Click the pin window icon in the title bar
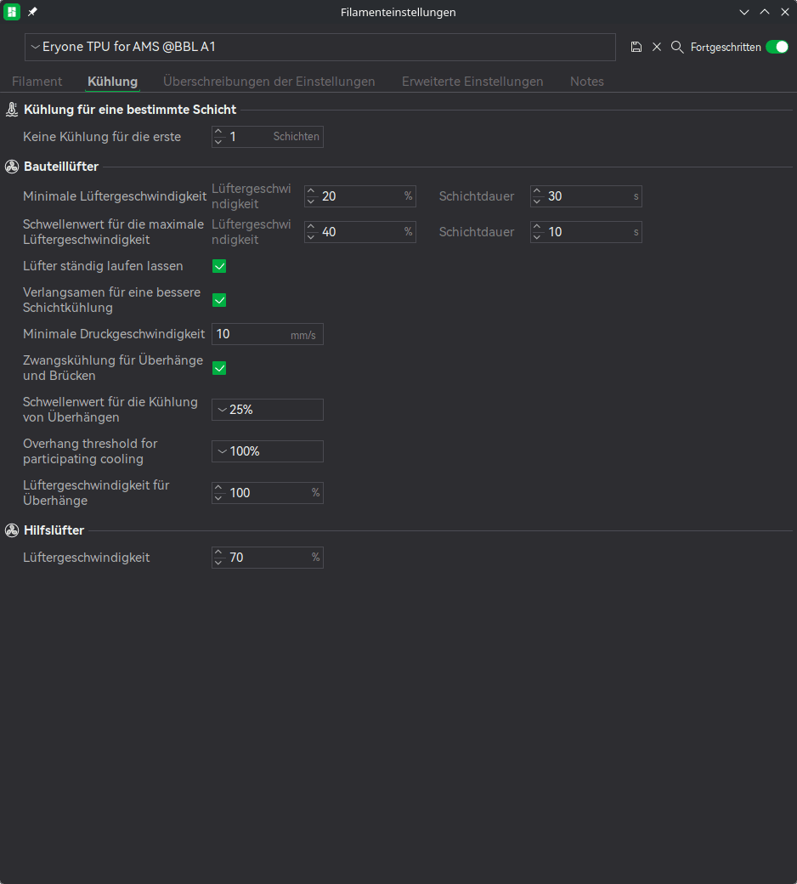797x884 pixels. click(32, 12)
